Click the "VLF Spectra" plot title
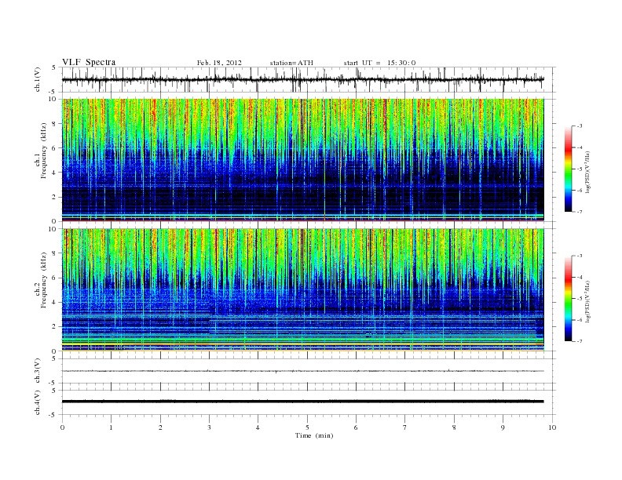This screenshot has height=480, width=622. (89, 62)
